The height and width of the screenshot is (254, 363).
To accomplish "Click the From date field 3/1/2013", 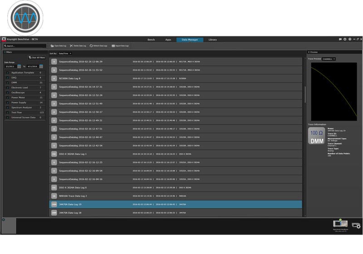I will 10,66.
